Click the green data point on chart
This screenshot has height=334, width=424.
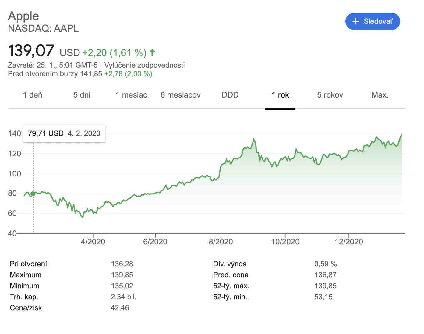pos(33,194)
